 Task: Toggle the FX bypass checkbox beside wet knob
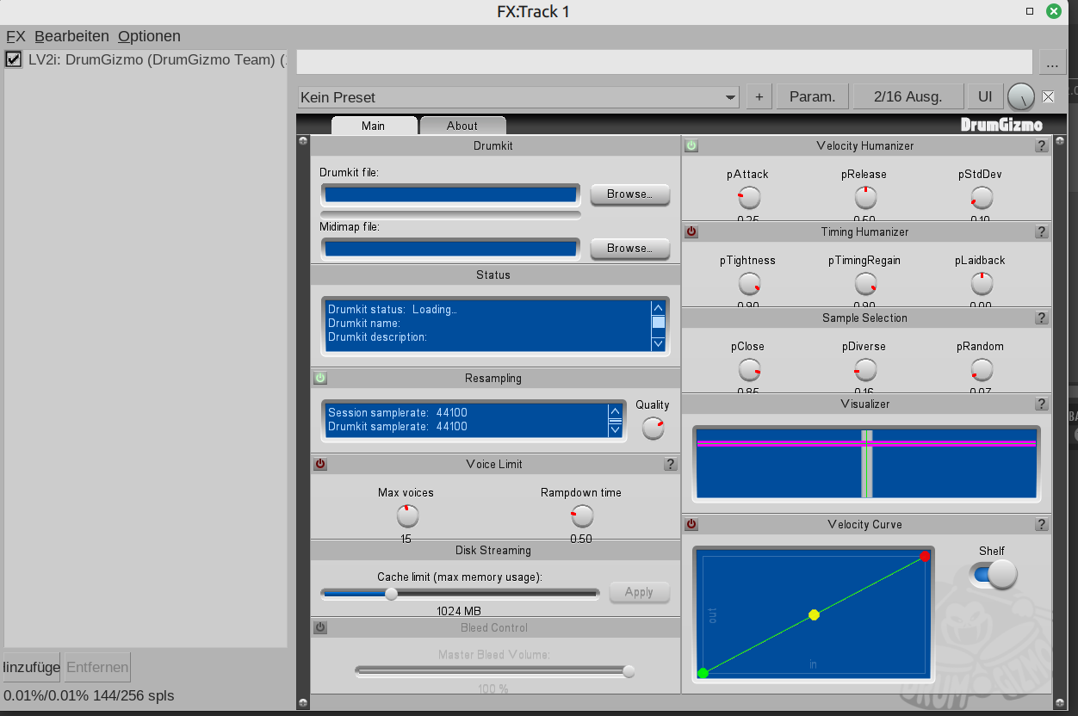pyautogui.click(x=1048, y=96)
